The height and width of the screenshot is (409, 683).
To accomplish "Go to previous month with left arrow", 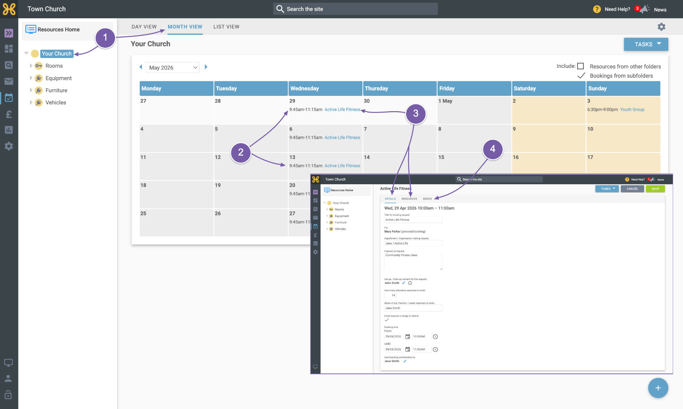I will (x=141, y=67).
